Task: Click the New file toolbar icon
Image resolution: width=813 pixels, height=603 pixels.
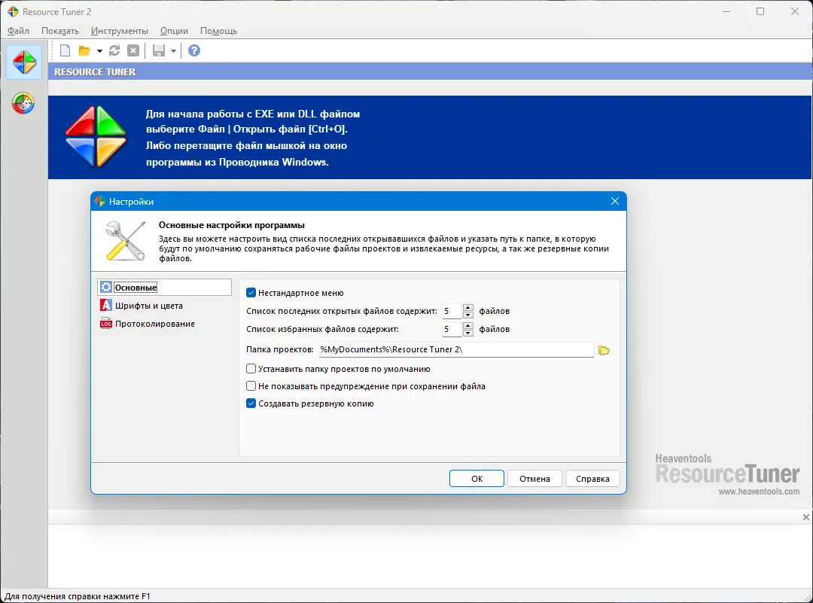Action: [65, 50]
